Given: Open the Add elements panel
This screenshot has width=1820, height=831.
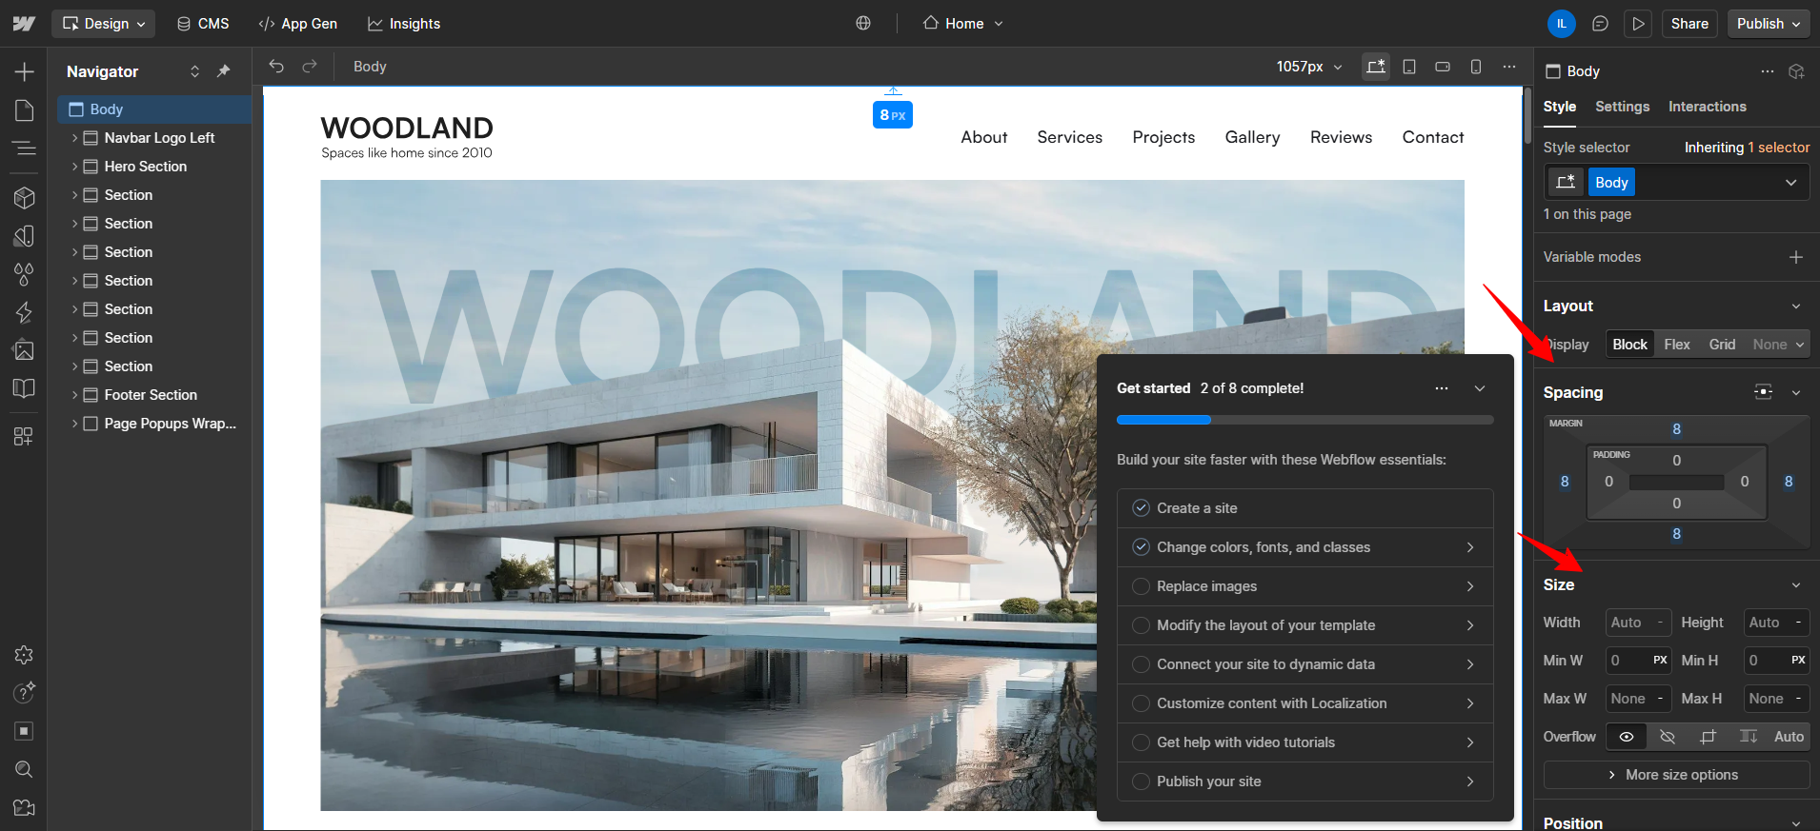Looking at the screenshot, I should tap(24, 71).
